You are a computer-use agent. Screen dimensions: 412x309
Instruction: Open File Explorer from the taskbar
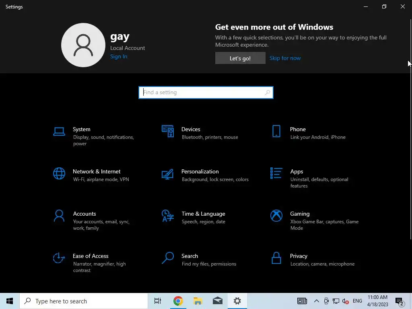198,301
